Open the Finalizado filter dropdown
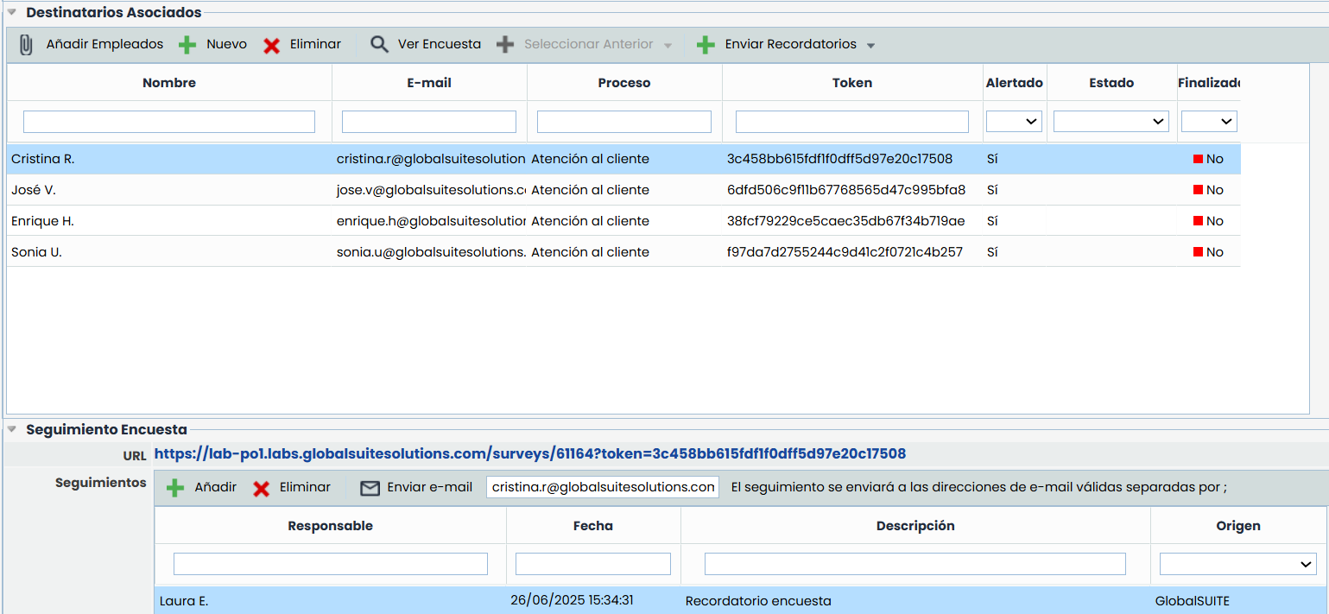The image size is (1329, 614). tap(1209, 122)
